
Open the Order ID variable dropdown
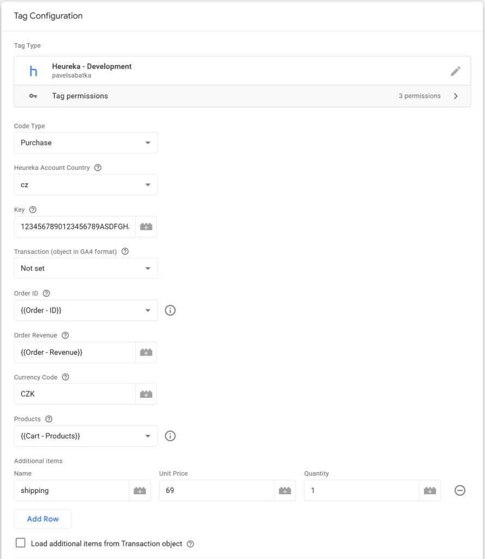tap(86, 311)
